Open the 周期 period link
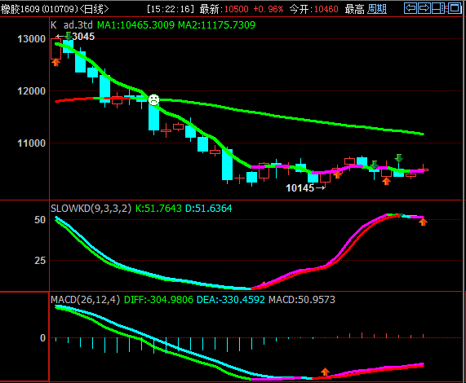This screenshot has height=383, width=466. pyautogui.click(x=377, y=9)
